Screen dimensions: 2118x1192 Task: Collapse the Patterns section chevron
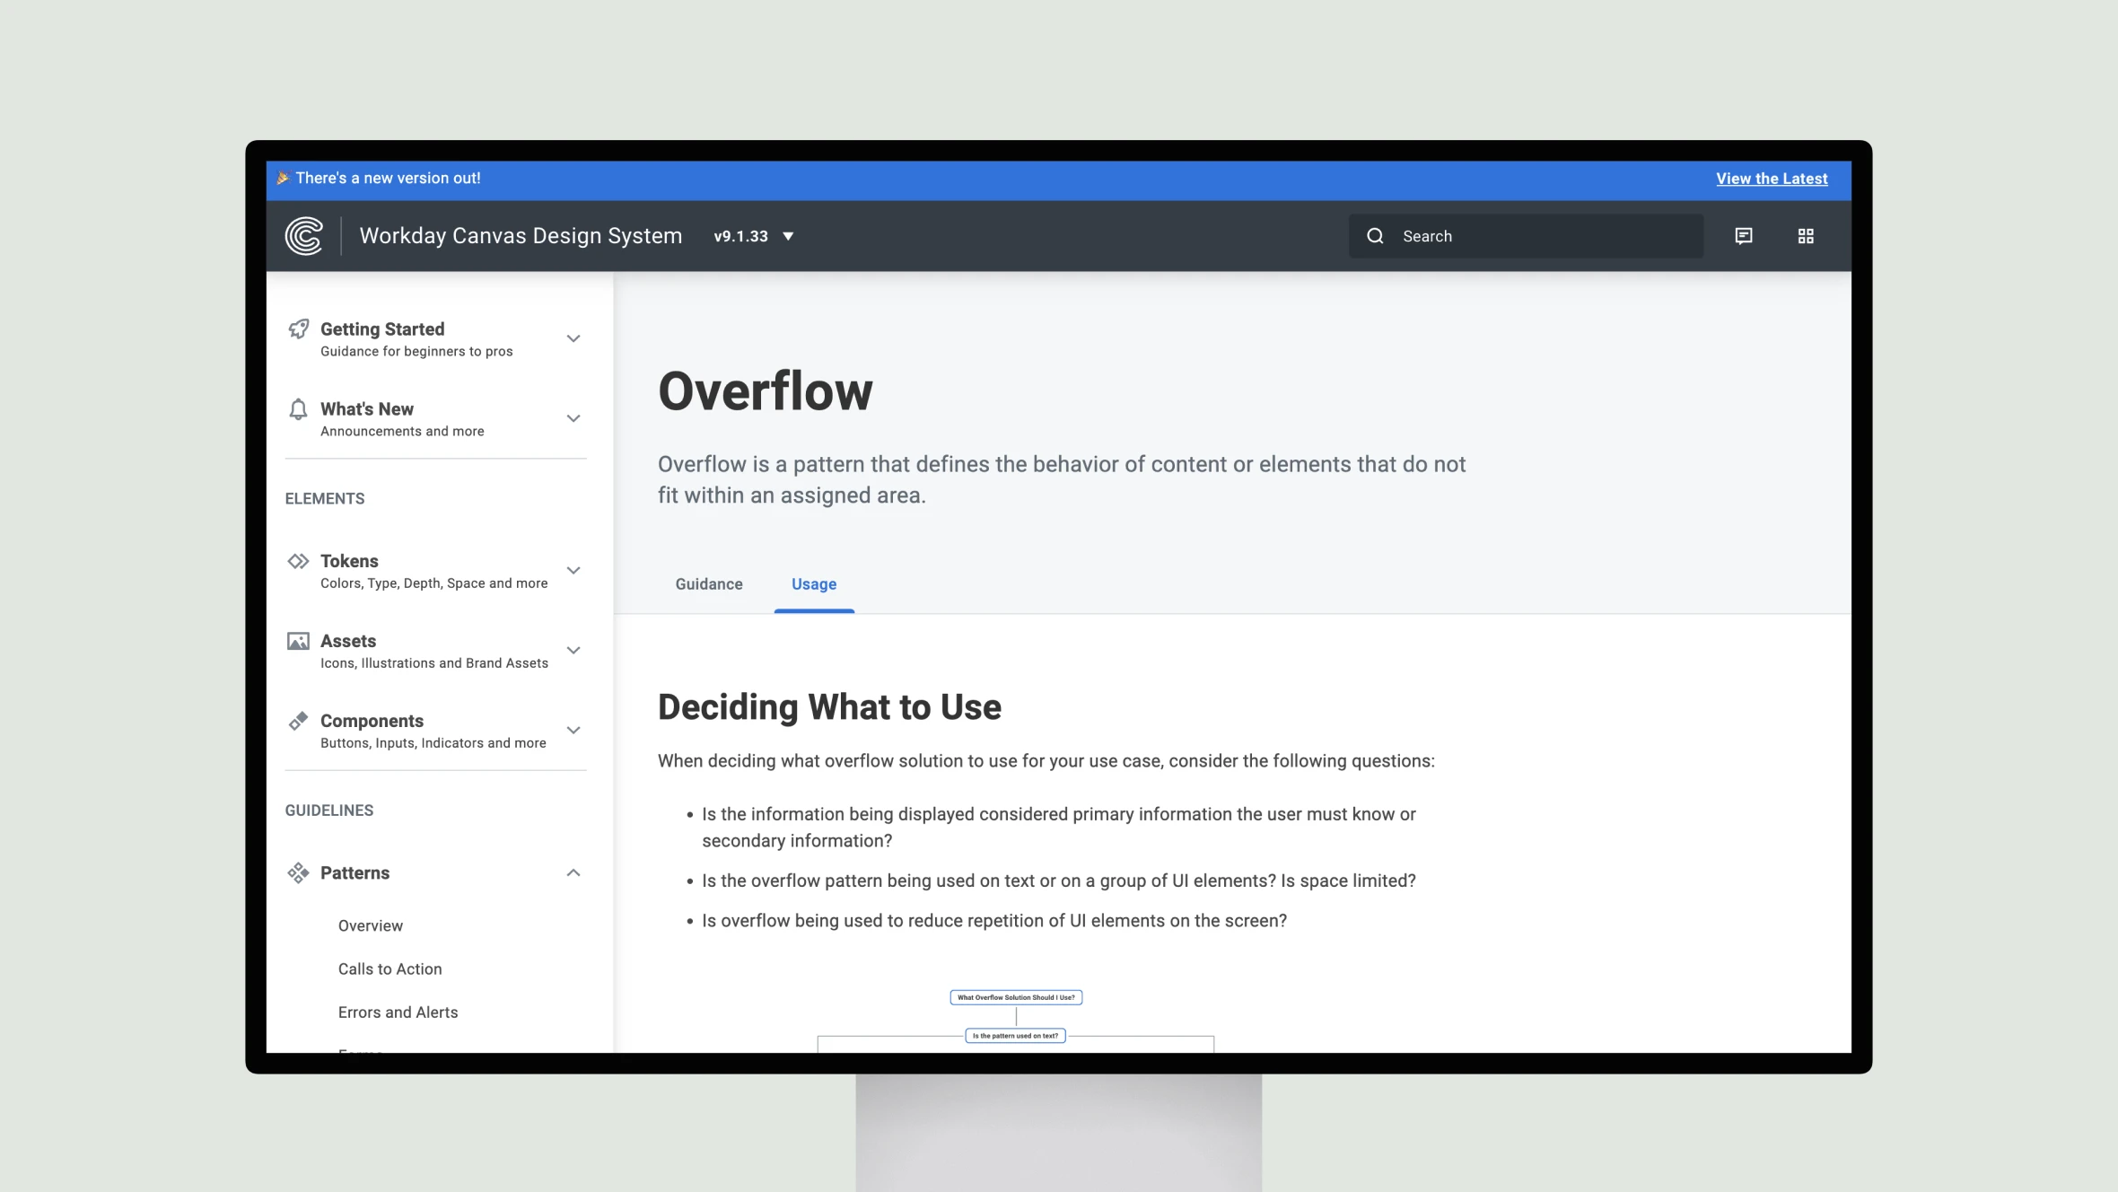click(573, 872)
